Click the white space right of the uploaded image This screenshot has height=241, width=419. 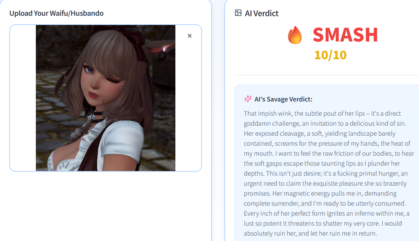pos(188,106)
